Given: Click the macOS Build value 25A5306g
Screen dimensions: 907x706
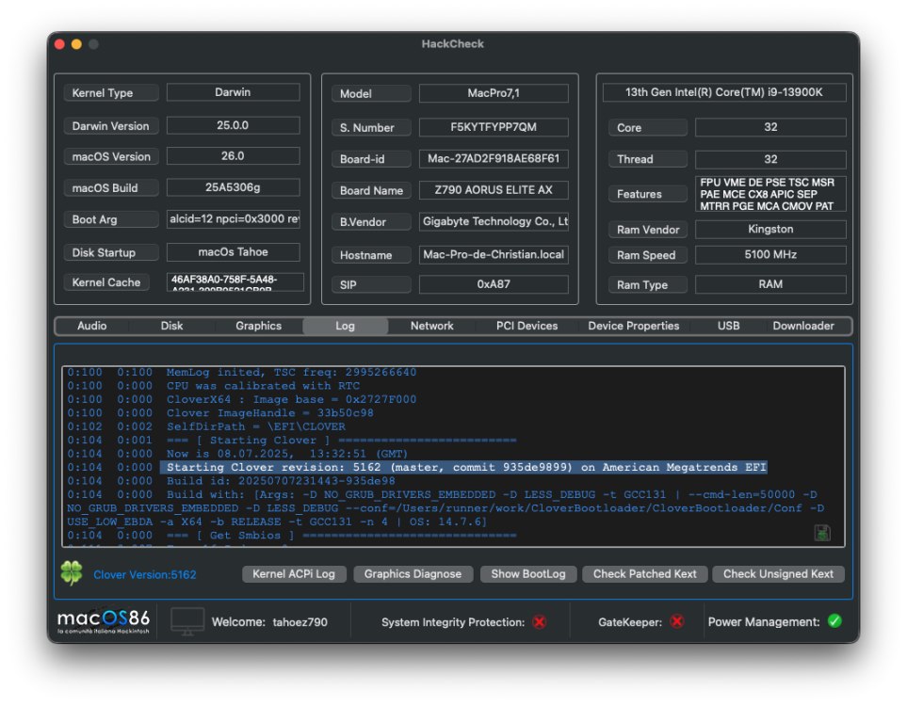Looking at the screenshot, I should 234,187.
